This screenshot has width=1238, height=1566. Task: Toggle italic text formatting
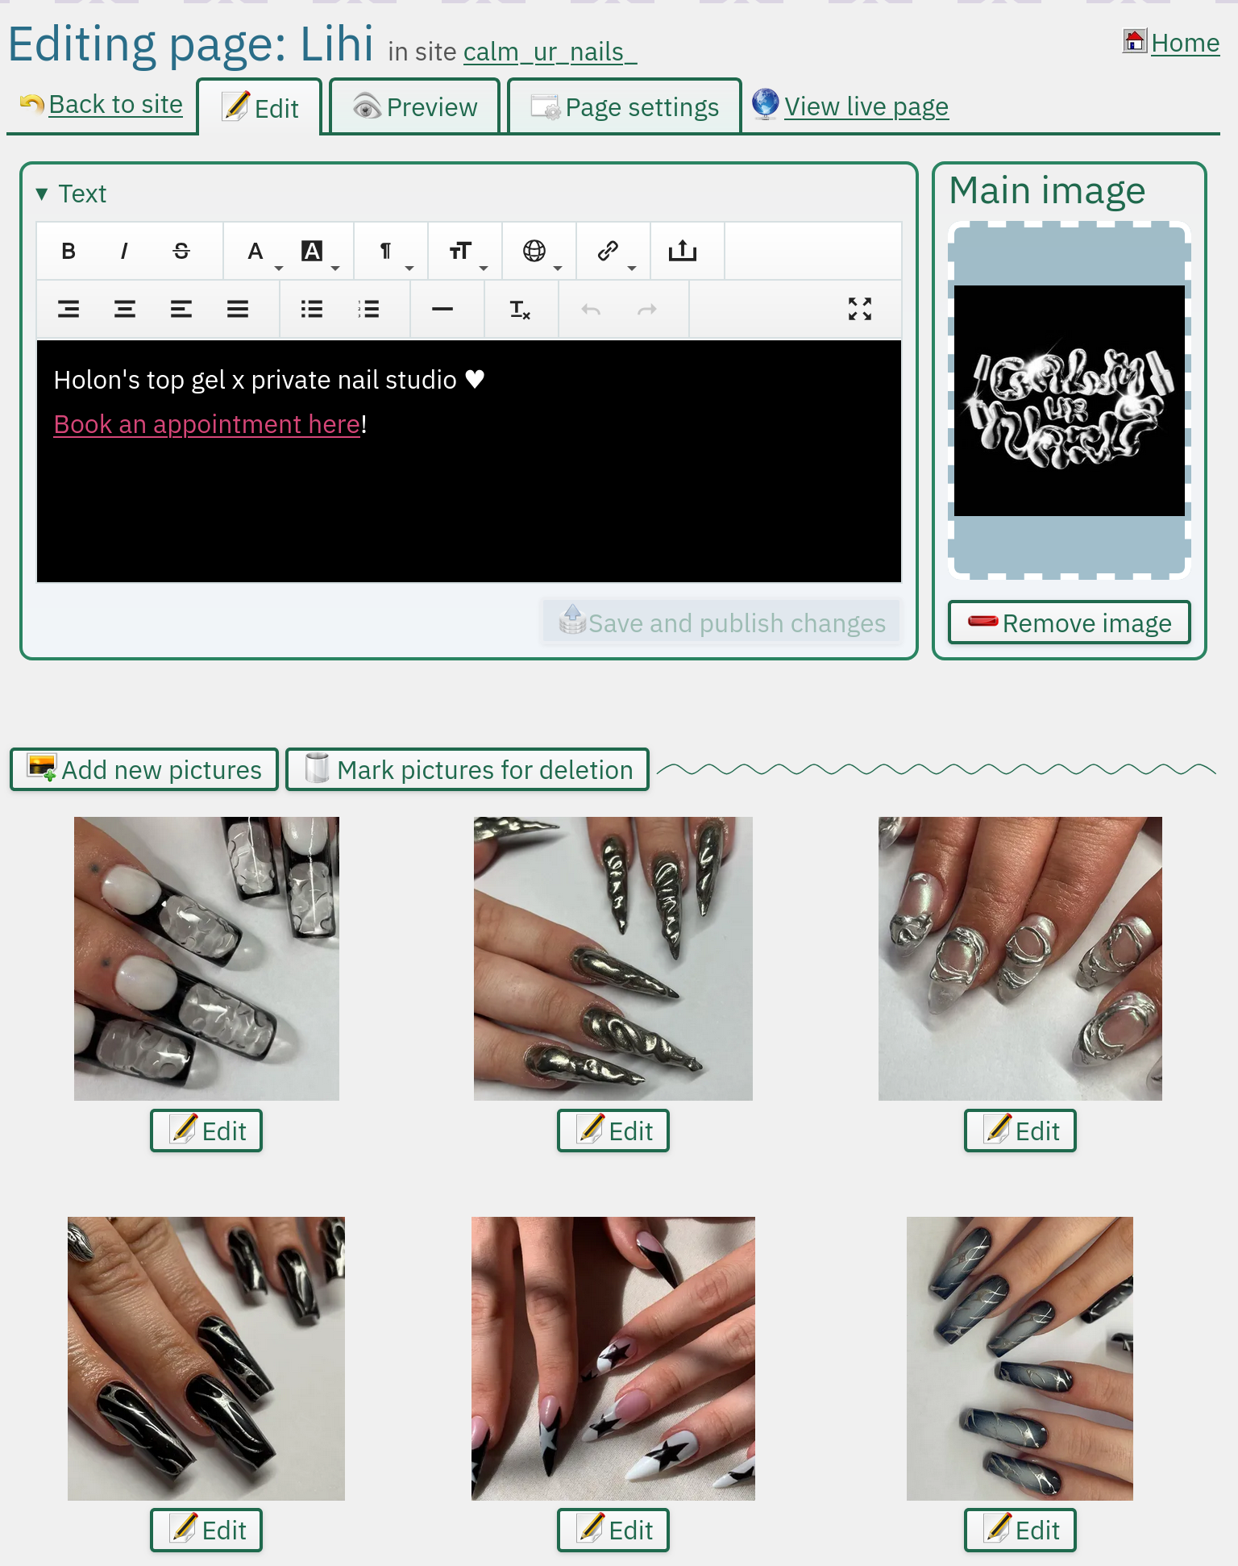point(124,252)
